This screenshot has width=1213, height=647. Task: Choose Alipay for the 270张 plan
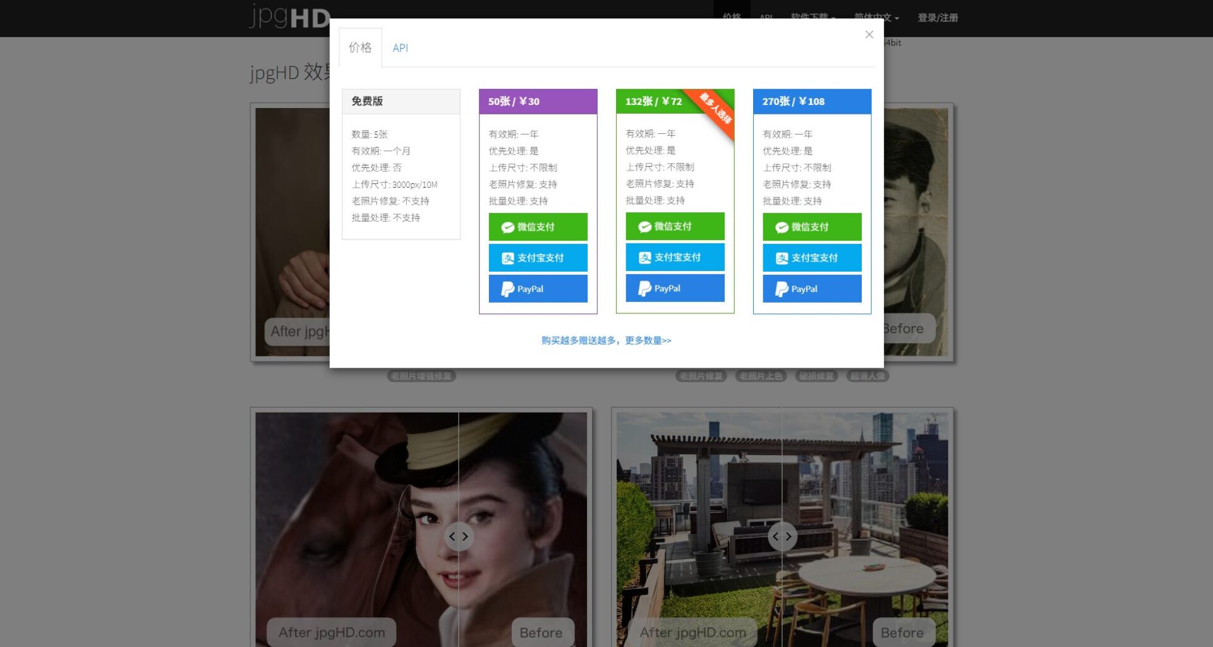812,258
